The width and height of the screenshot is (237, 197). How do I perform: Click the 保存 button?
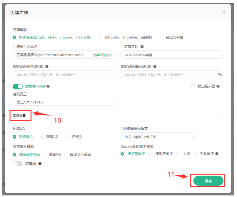click(208, 181)
